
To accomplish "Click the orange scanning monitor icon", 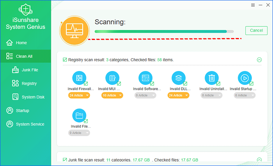I will 74,31.
